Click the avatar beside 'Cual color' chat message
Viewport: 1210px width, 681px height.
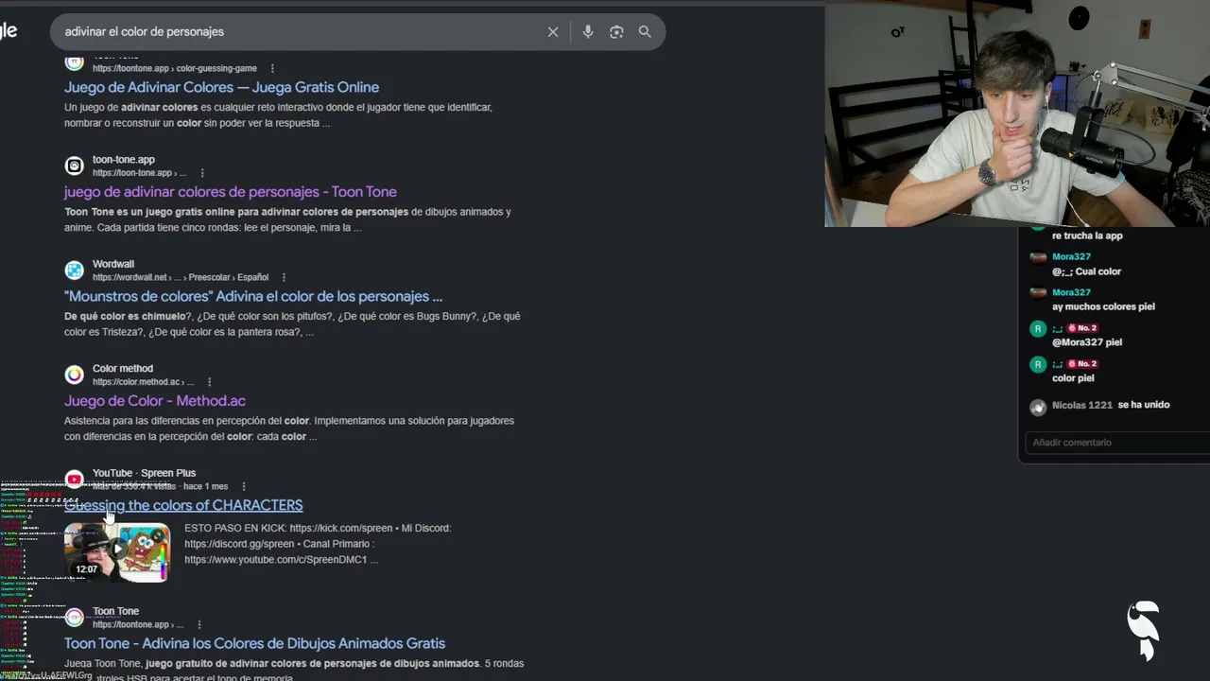(x=1038, y=257)
